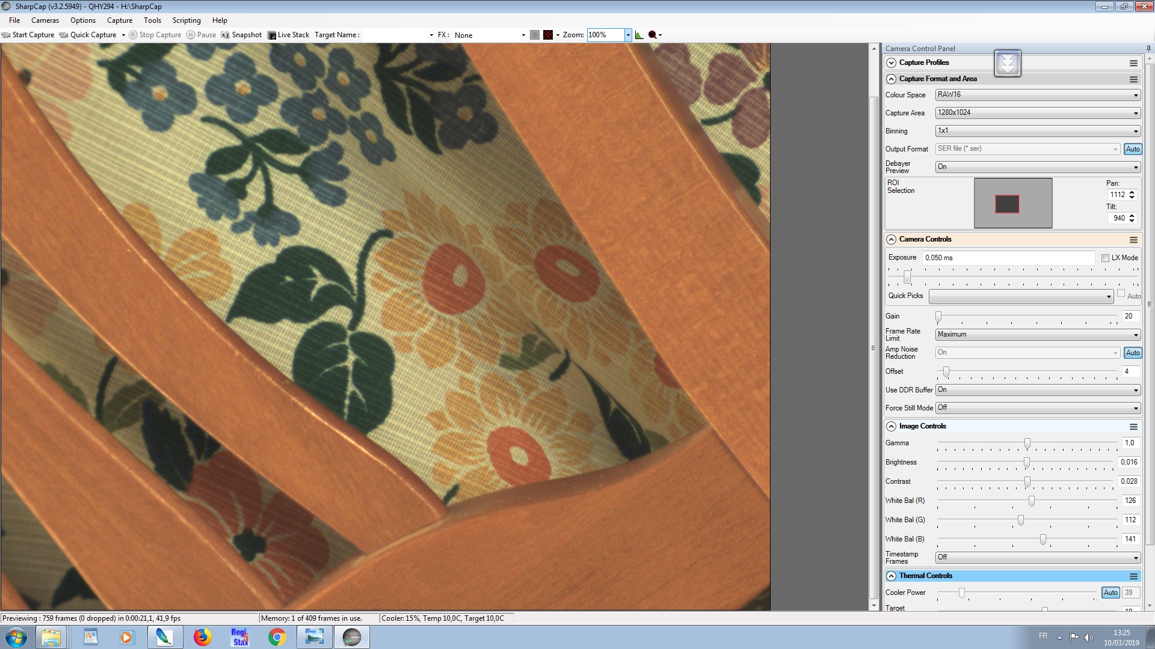Click the Gamma slider handle

coord(1027,443)
